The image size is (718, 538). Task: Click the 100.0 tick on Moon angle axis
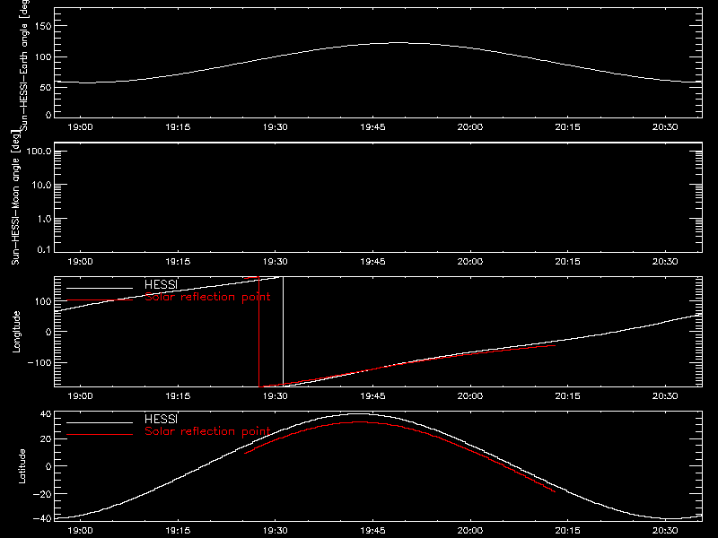39,152
